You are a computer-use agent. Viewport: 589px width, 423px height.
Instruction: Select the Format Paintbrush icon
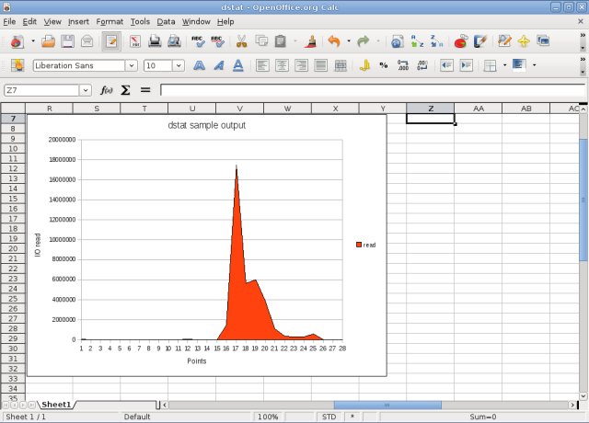310,41
